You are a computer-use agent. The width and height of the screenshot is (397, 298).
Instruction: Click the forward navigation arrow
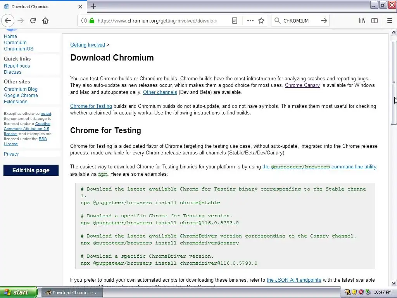(x=21, y=21)
